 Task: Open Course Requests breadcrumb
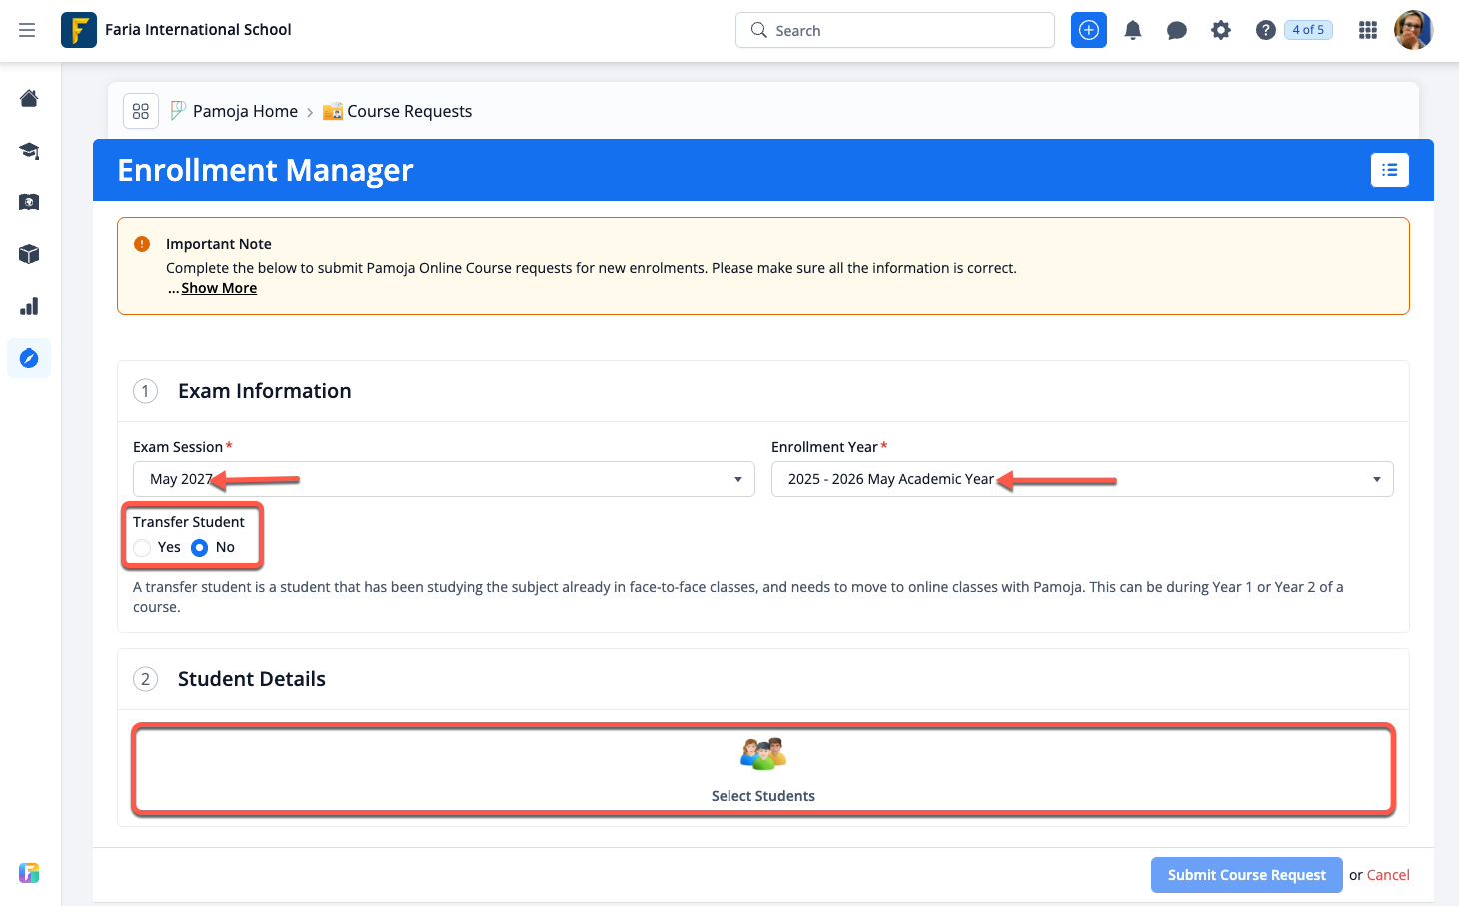click(x=409, y=111)
